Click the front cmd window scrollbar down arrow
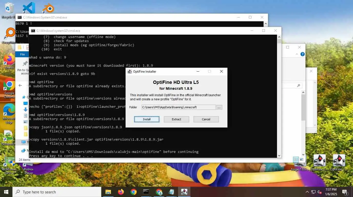 (279, 155)
